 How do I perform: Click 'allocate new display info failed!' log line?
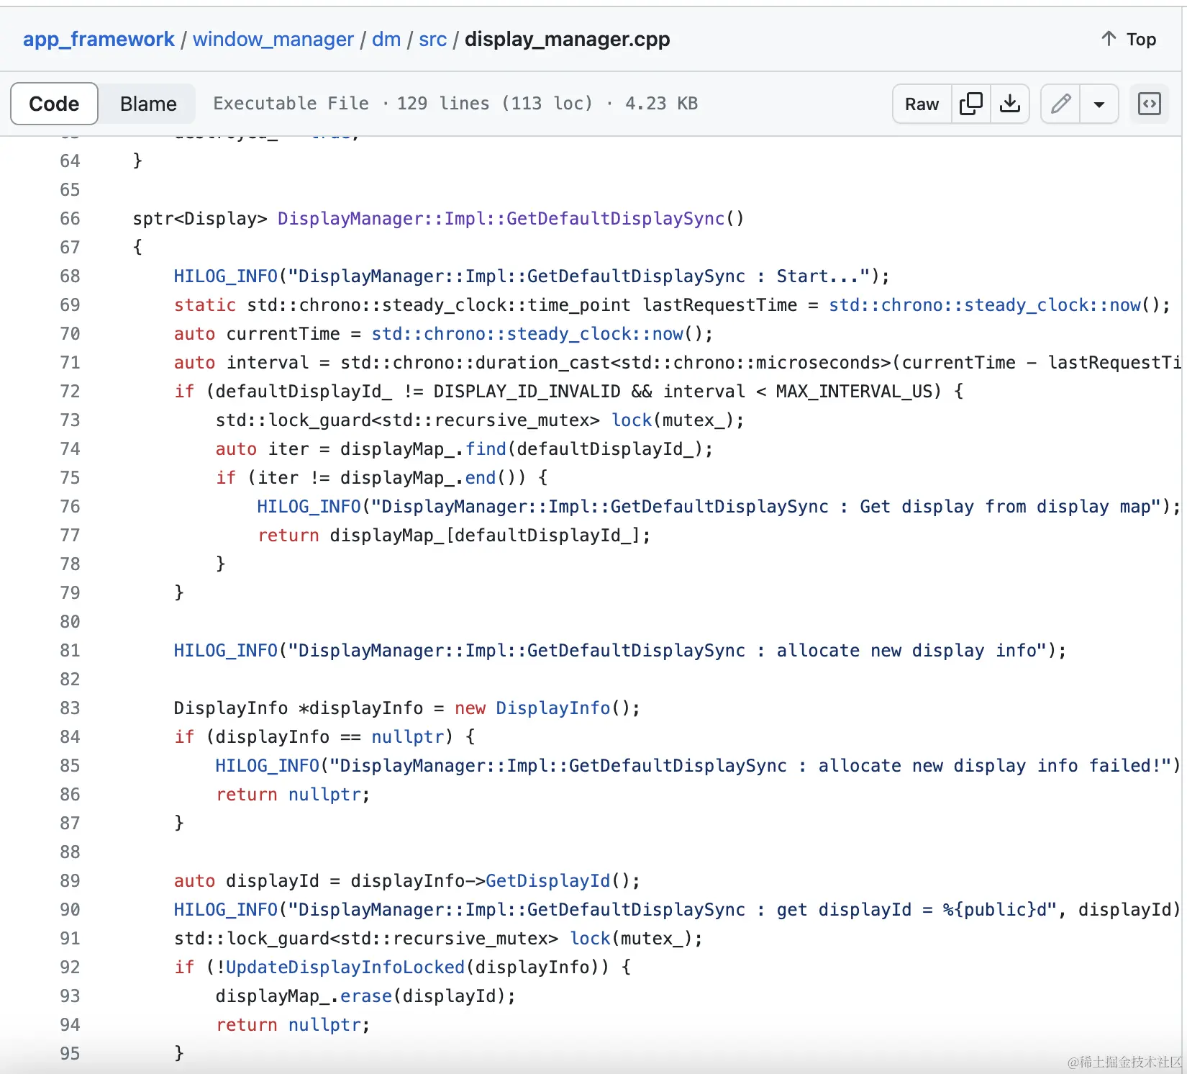(x=697, y=766)
